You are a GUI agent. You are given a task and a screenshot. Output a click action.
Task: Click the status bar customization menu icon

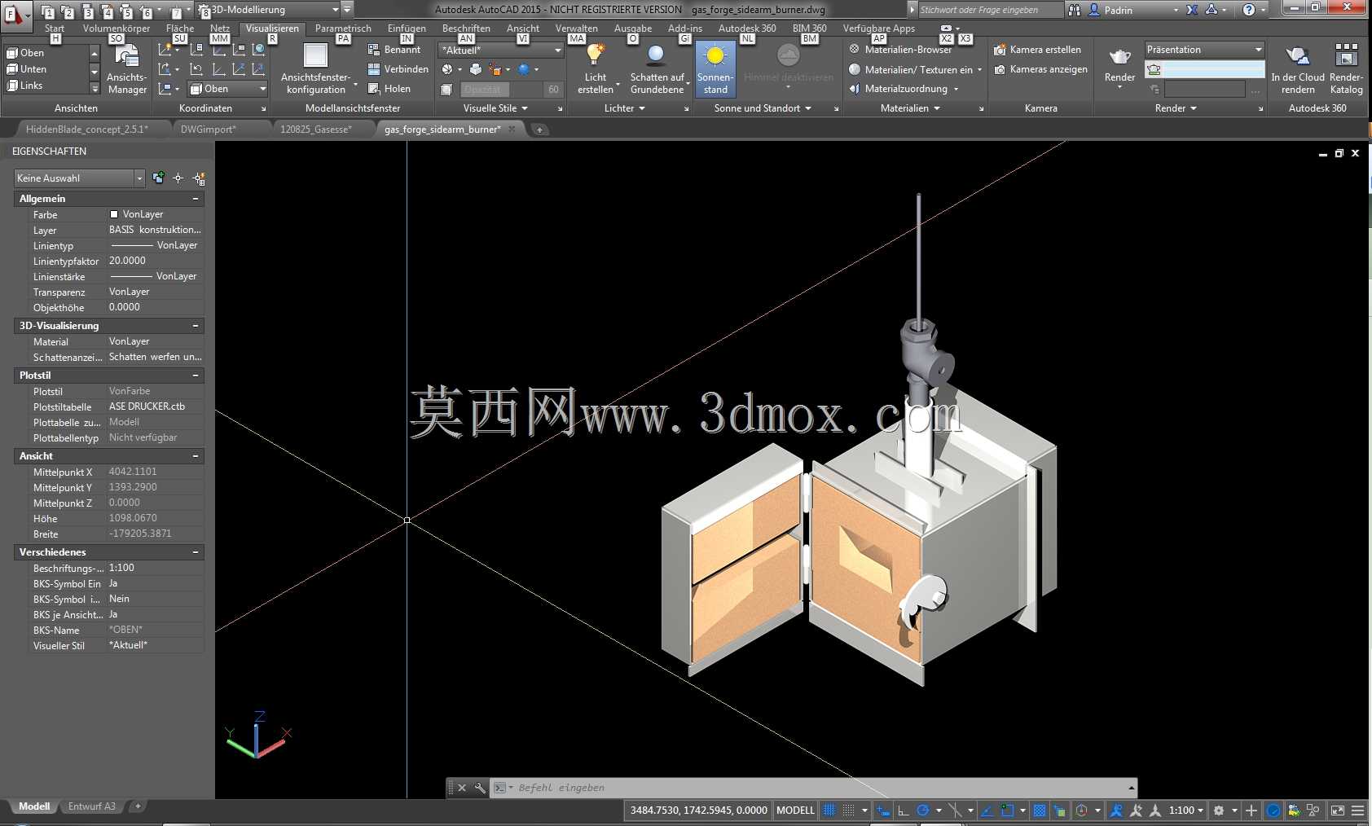[1357, 811]
